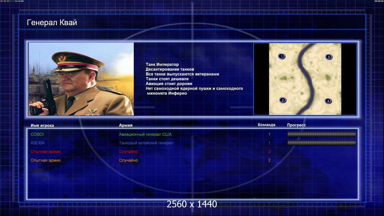384x216 pixels.
Task: Select start position marker 4 on map
Action: coord(328,101)
